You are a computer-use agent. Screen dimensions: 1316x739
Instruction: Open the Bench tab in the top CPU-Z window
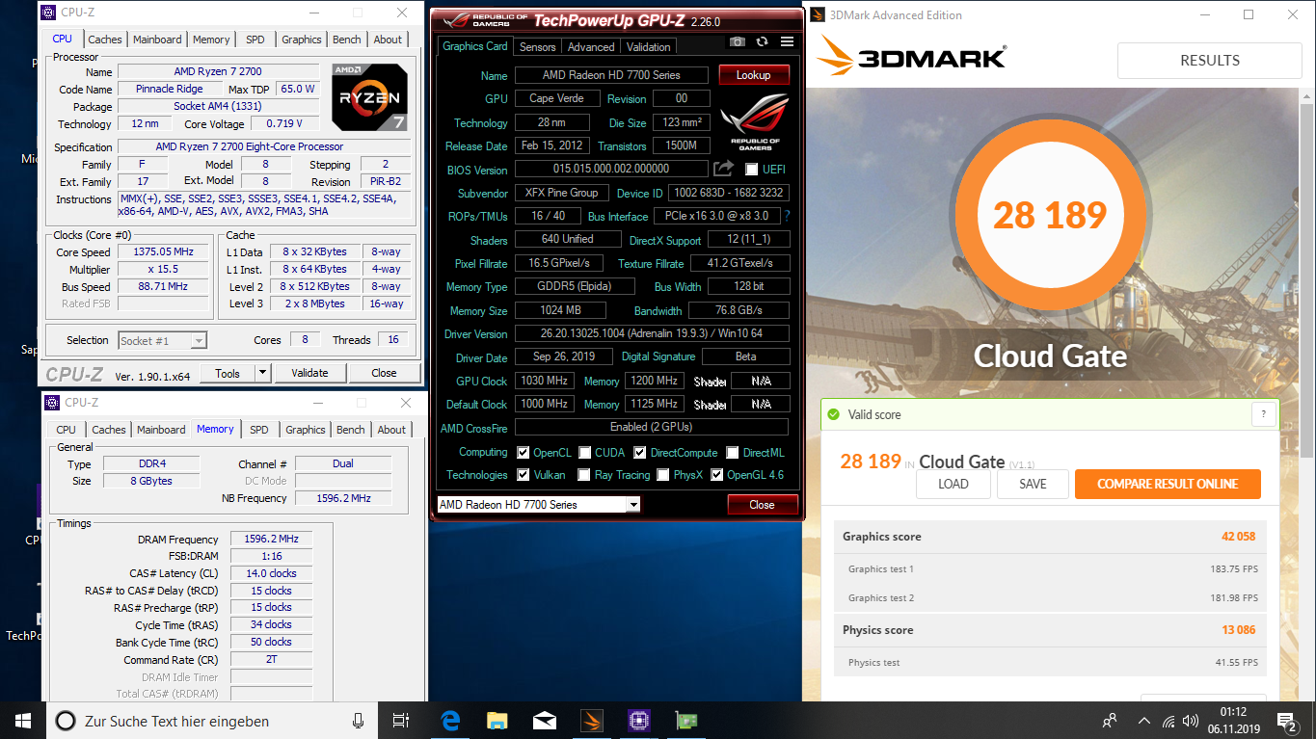347,40
